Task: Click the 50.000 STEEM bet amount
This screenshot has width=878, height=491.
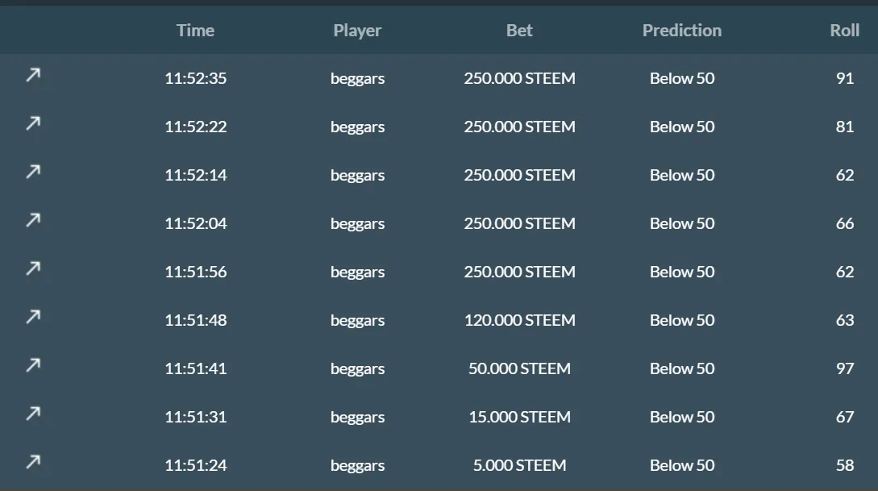Action: click(x=520, y=368)
